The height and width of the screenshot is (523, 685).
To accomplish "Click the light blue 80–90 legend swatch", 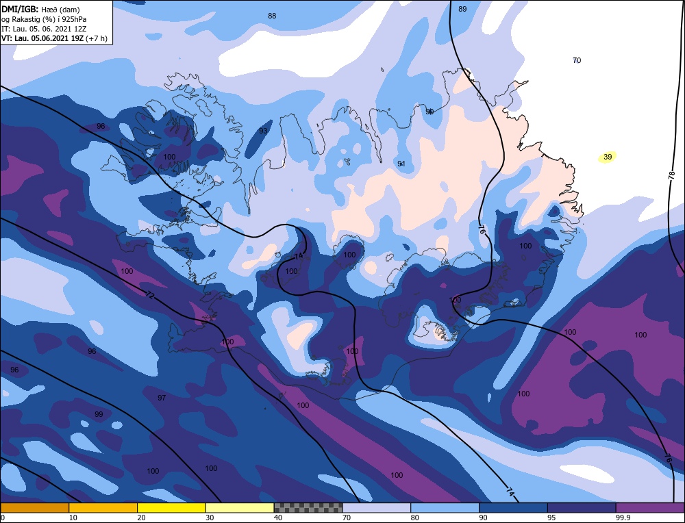I will [x=445, y=508].
